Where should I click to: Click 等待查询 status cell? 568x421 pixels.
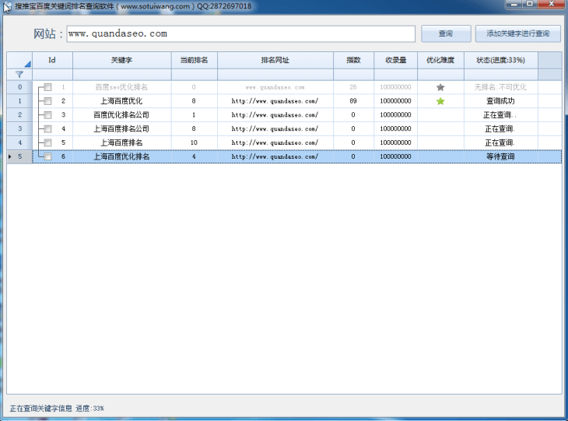[500, 156]
